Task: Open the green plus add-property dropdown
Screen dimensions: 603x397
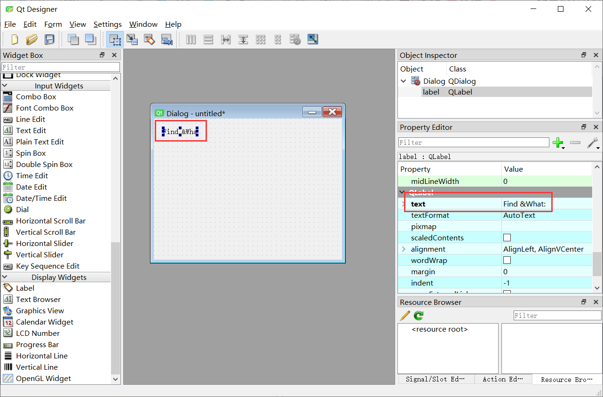Action: pyautogui.click(x=559, y=143)
